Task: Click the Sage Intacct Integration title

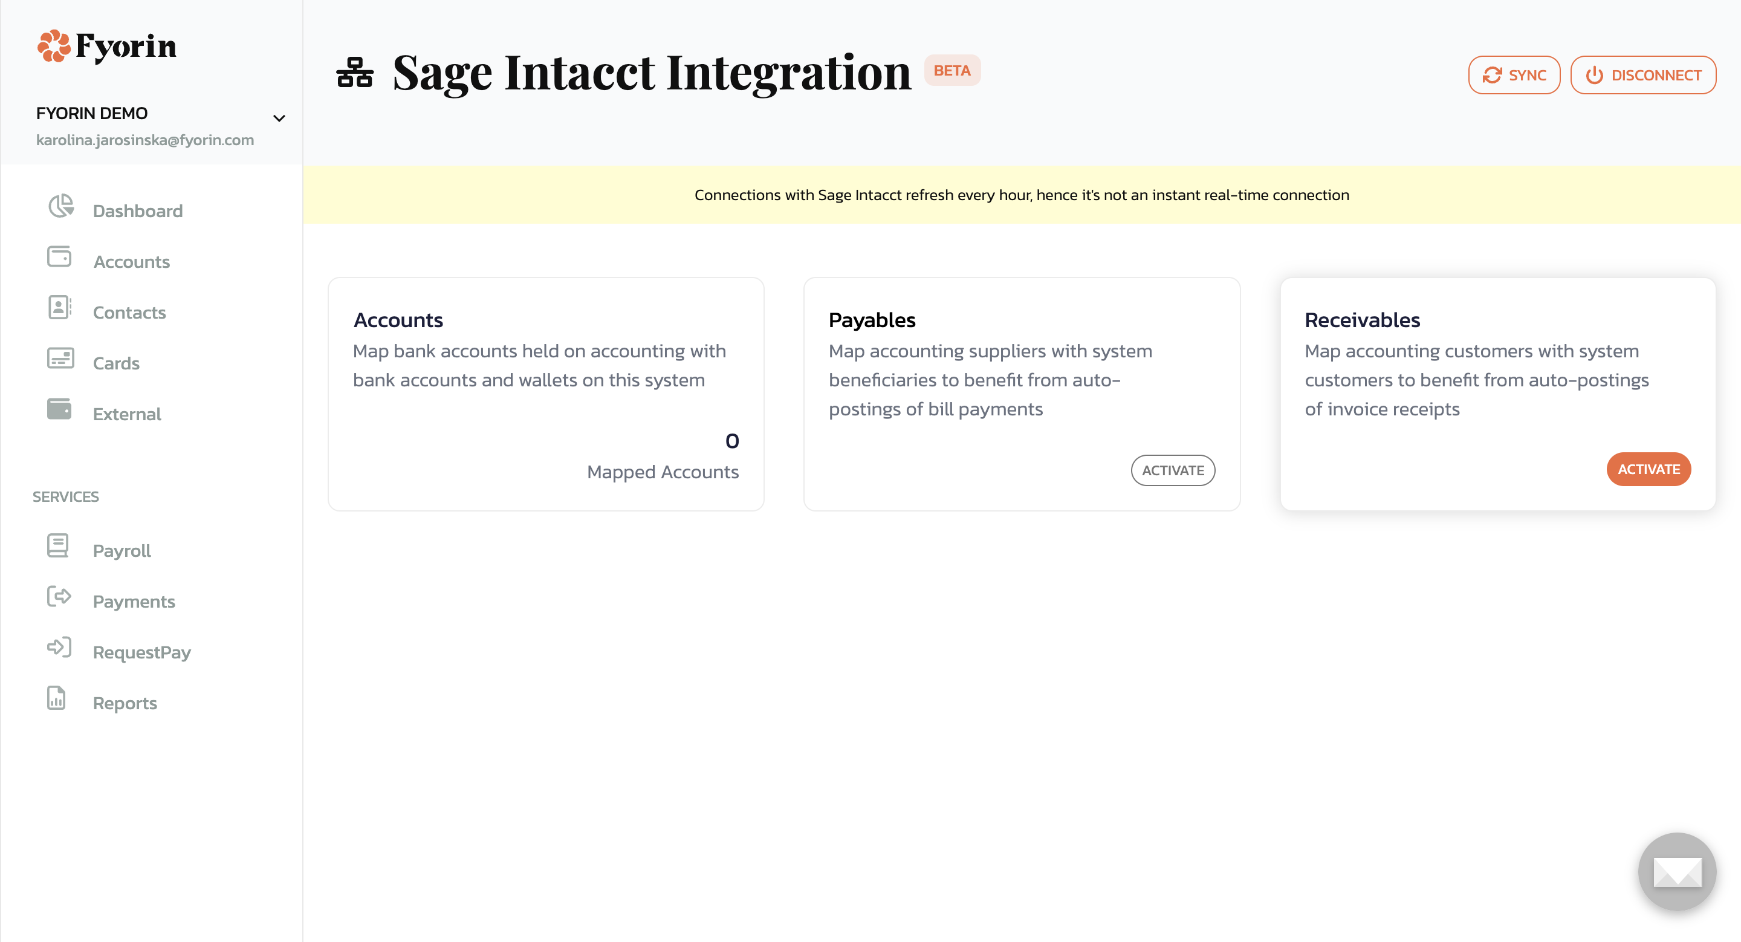Action: pos(652,73)
